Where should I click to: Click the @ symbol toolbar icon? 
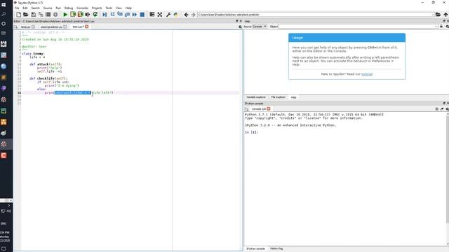[55, 15]
